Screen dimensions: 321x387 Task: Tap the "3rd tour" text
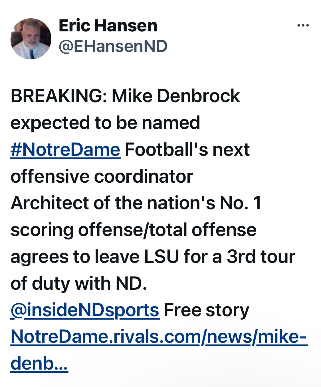pos(261,257)
